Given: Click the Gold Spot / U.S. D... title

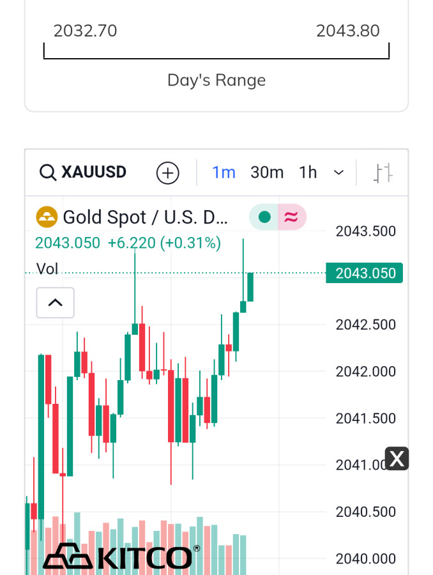Looking at the screenshot, I should pyautogui.click(x=145, y=217).
